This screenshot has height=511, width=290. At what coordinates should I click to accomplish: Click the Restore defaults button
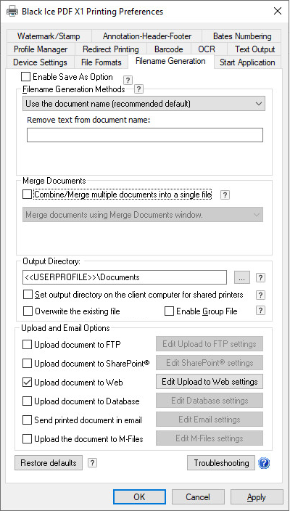pos(49,463)
